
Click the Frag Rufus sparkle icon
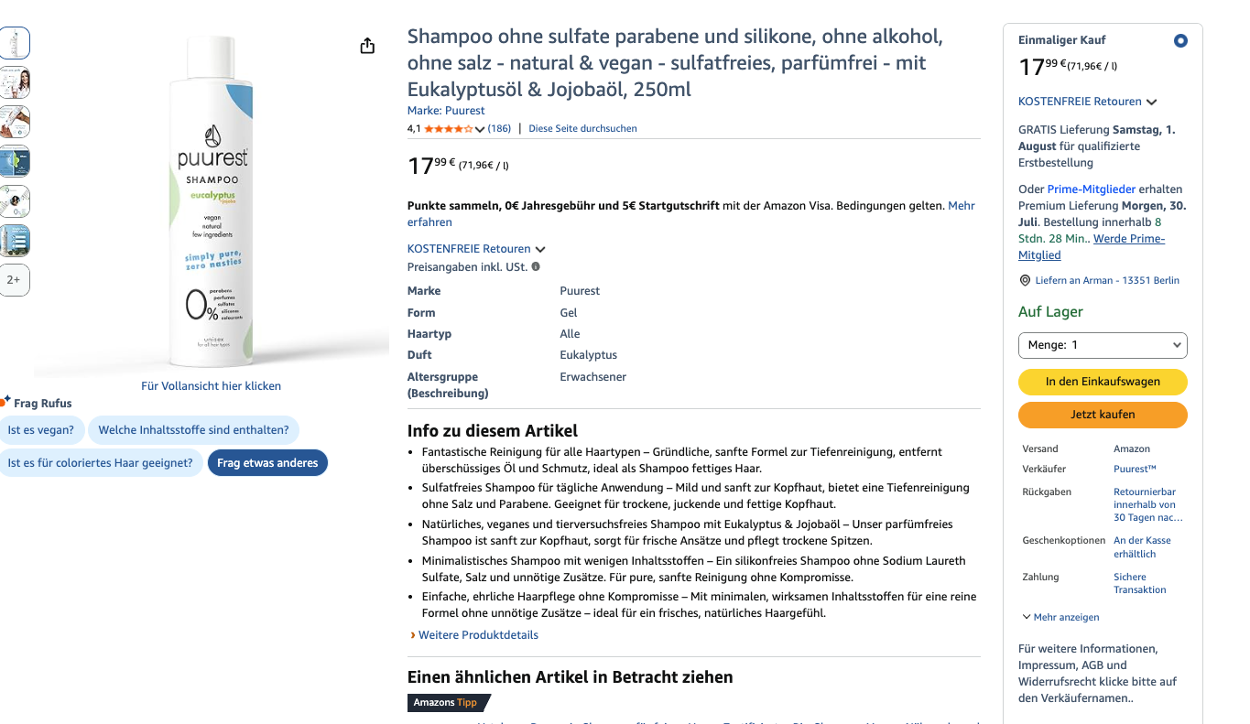pyautogui.click(x=6, y=401)
